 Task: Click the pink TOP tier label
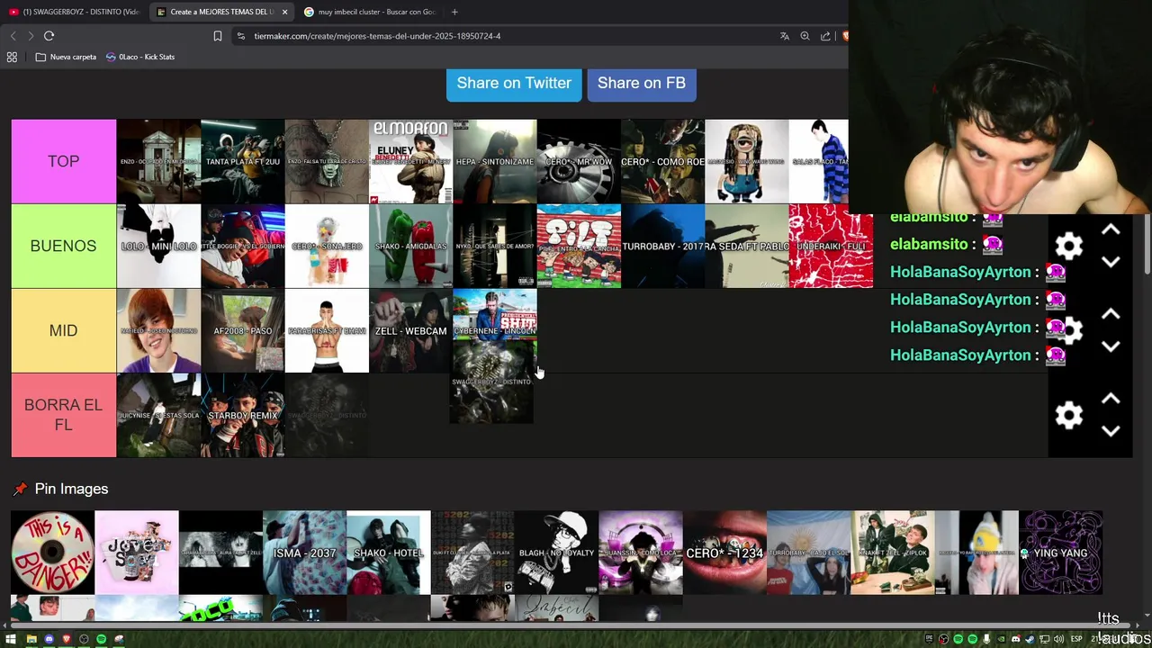64,161
